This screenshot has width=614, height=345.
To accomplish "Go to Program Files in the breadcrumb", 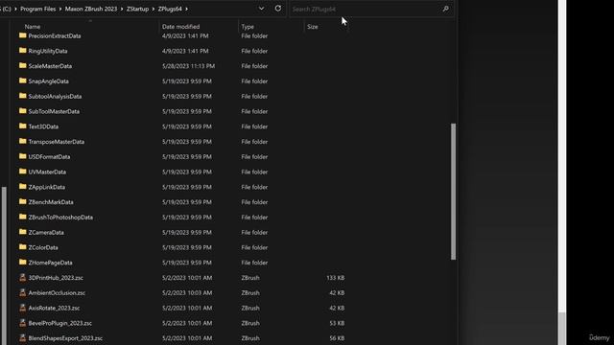I will pyautogui.click(x=38, y=9).
